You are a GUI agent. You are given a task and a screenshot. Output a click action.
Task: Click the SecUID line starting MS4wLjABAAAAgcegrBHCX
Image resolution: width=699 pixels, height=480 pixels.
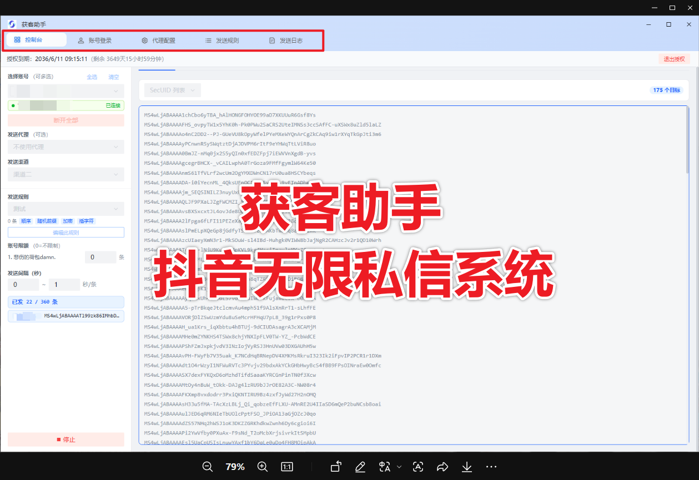point(230,163)
